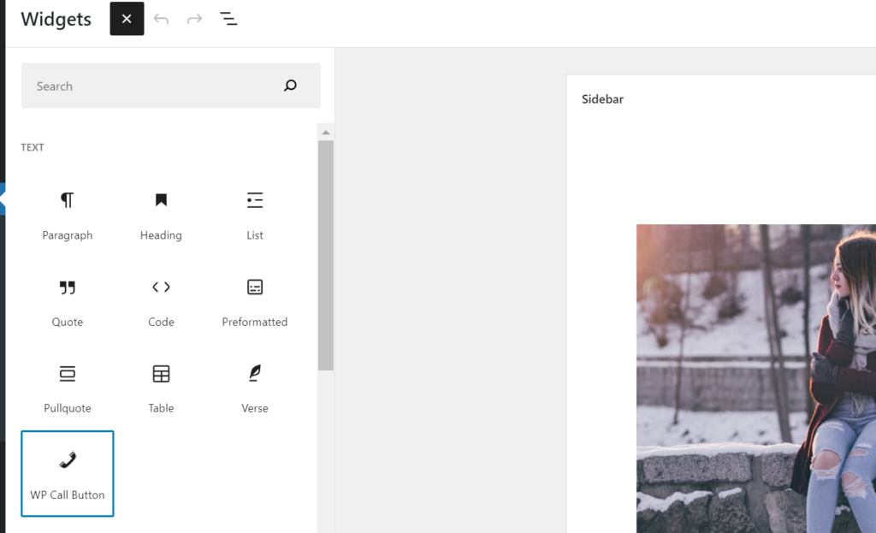
Task: Click the Widgets page title
Action: (x=56, y=19)
